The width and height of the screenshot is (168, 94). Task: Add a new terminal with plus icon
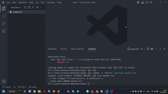click(142, 49)
